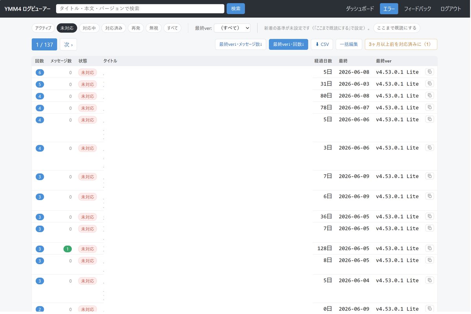Show 再発 errors only
This screenshot has width=471, height=314.
point(136,28)
